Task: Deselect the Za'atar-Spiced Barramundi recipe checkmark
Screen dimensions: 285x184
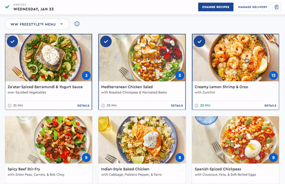Action: click(12, 41)
